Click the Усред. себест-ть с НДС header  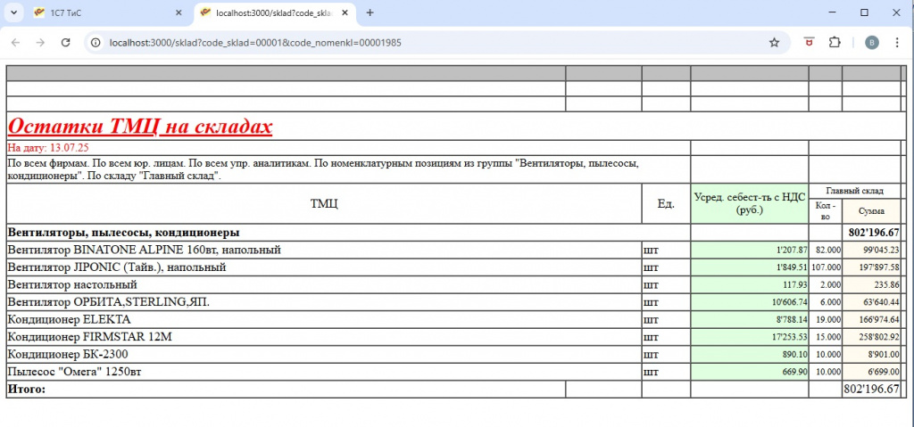pos(750,203)
